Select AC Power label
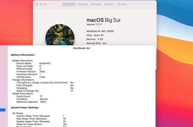 click(x=18, y=113)
